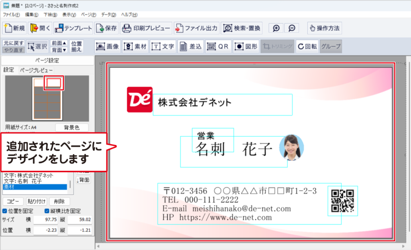Switch to the ページプレビュー tab
The width and height of the screenshot is (411, 250).
click(x=36, y=70)
